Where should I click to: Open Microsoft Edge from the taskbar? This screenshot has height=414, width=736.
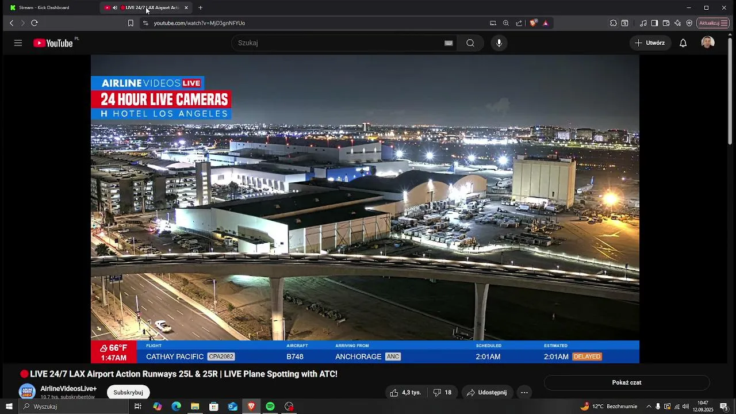tap(177, 407)
